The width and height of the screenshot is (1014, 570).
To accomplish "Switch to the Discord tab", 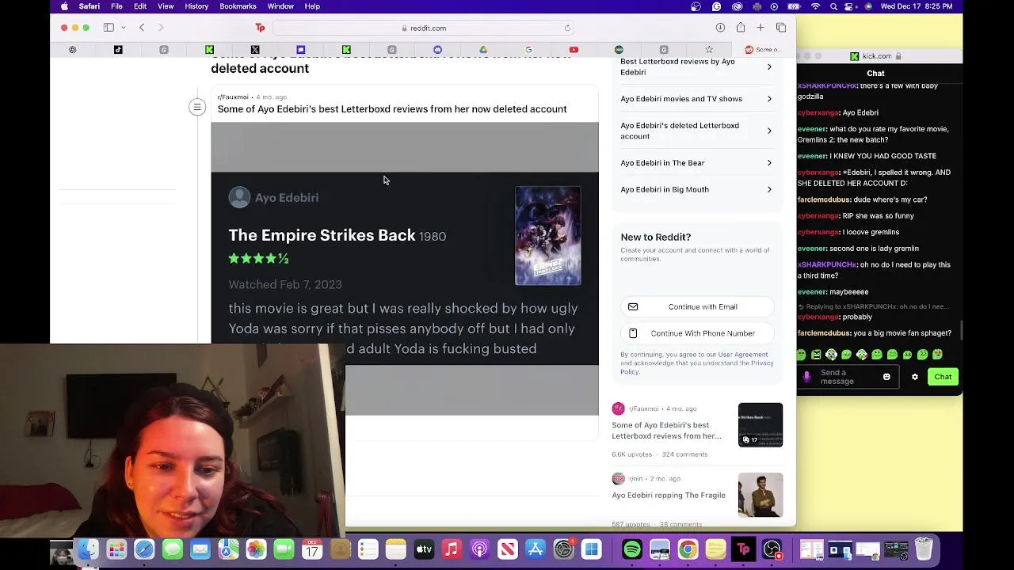I will tap(437, 50).
